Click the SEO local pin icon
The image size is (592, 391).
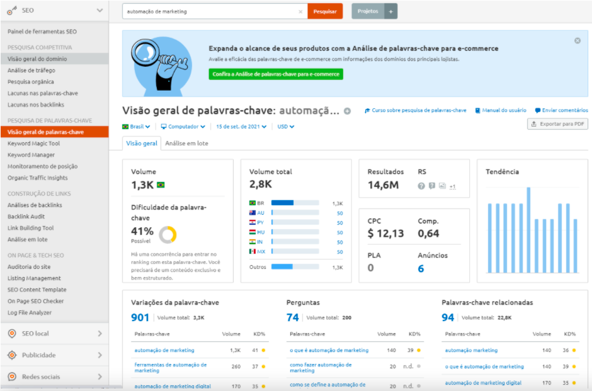[12, 334]
